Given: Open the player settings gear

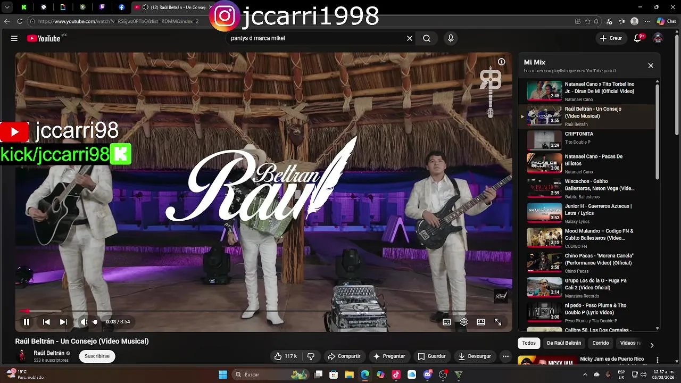Looking at the screenshot, I should click(x=464, y=322).
